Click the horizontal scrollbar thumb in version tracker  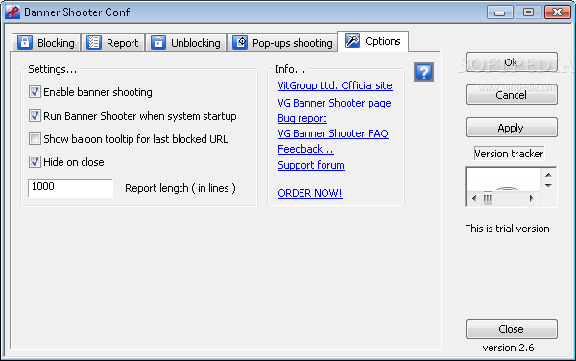coord(488,199)
